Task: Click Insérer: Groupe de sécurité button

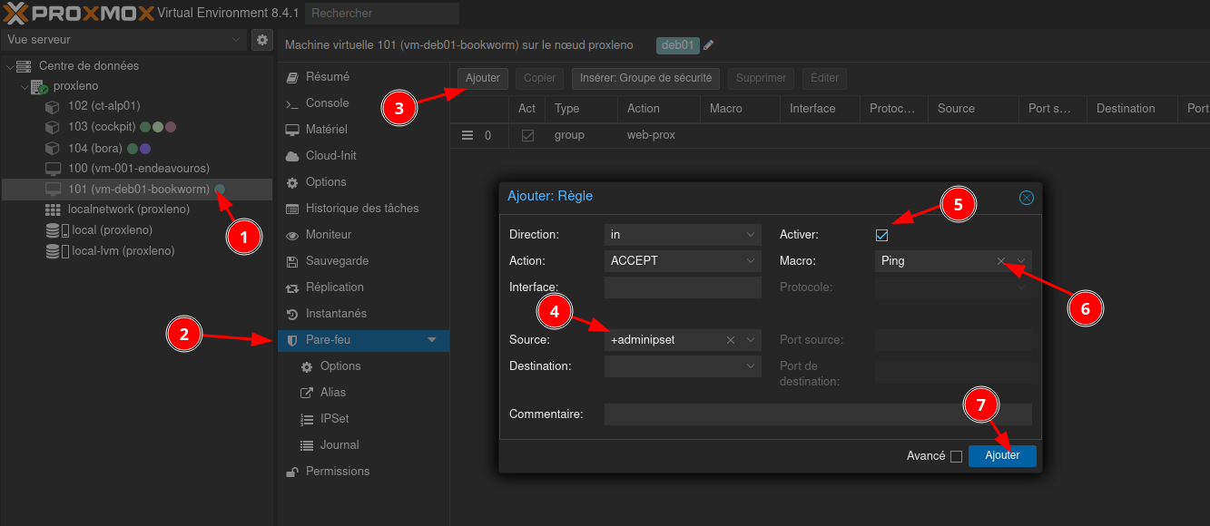Action: [x=645, y=78]
